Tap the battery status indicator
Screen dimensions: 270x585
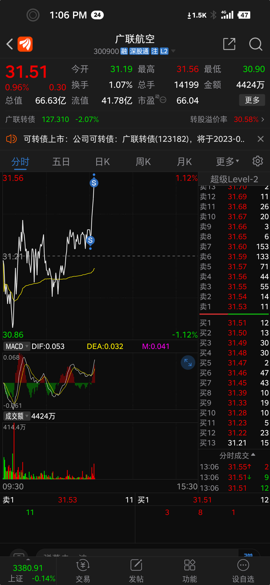[x=244, y=15]
